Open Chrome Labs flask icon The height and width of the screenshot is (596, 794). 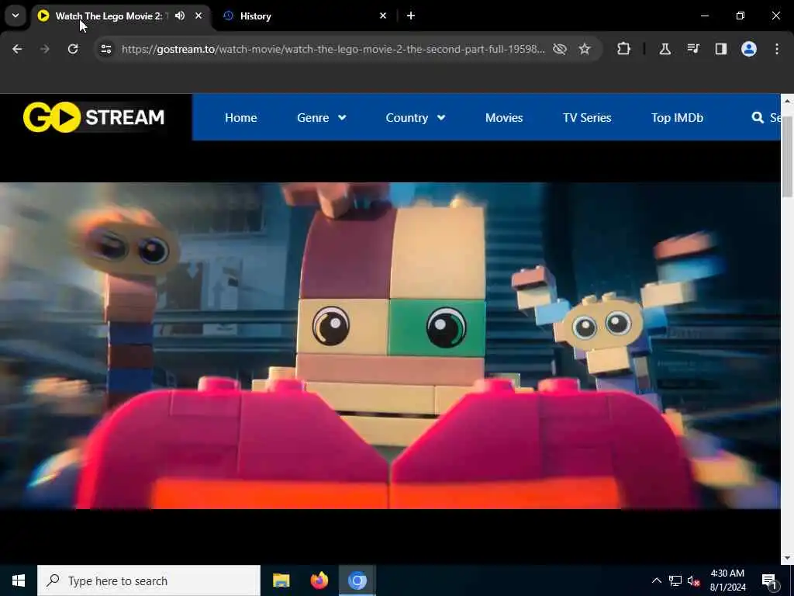tap(665, 49)
